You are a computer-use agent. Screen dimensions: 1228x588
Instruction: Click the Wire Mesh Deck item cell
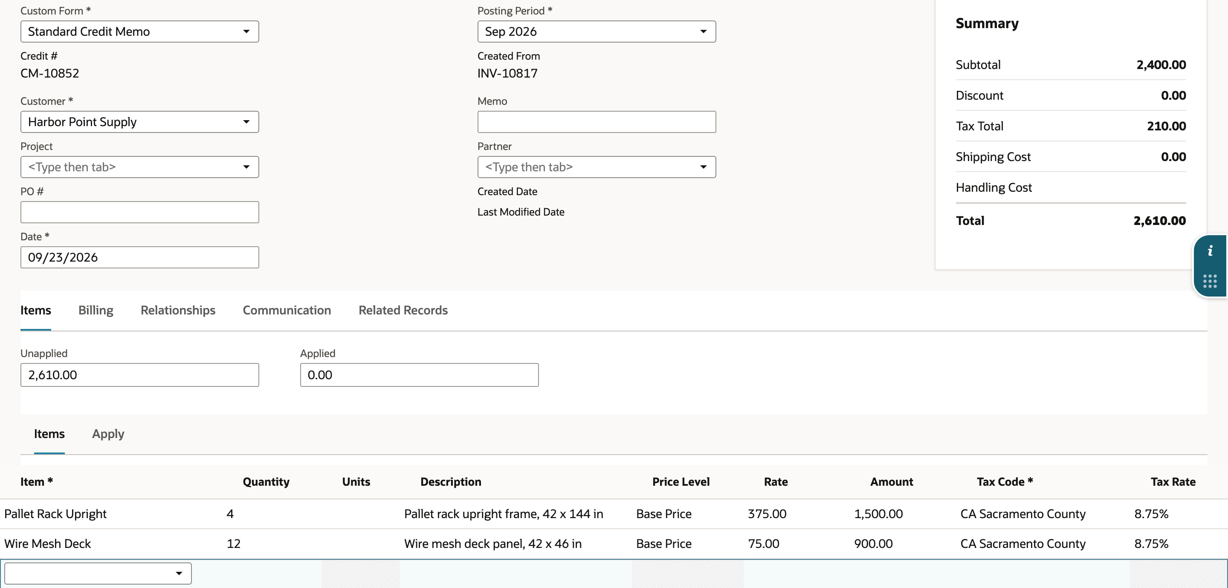47,544
